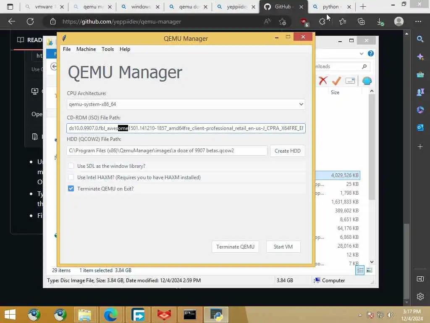Switch Explorer to details view icon
The image size is (430, 323).
(x=360, y=270)
